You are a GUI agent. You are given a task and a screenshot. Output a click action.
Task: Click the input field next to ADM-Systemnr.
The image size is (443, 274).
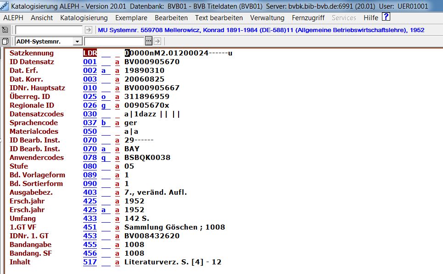(114, 41)
